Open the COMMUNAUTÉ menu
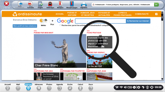This screenshot has width=165, height=92. (x=142, y=14)
